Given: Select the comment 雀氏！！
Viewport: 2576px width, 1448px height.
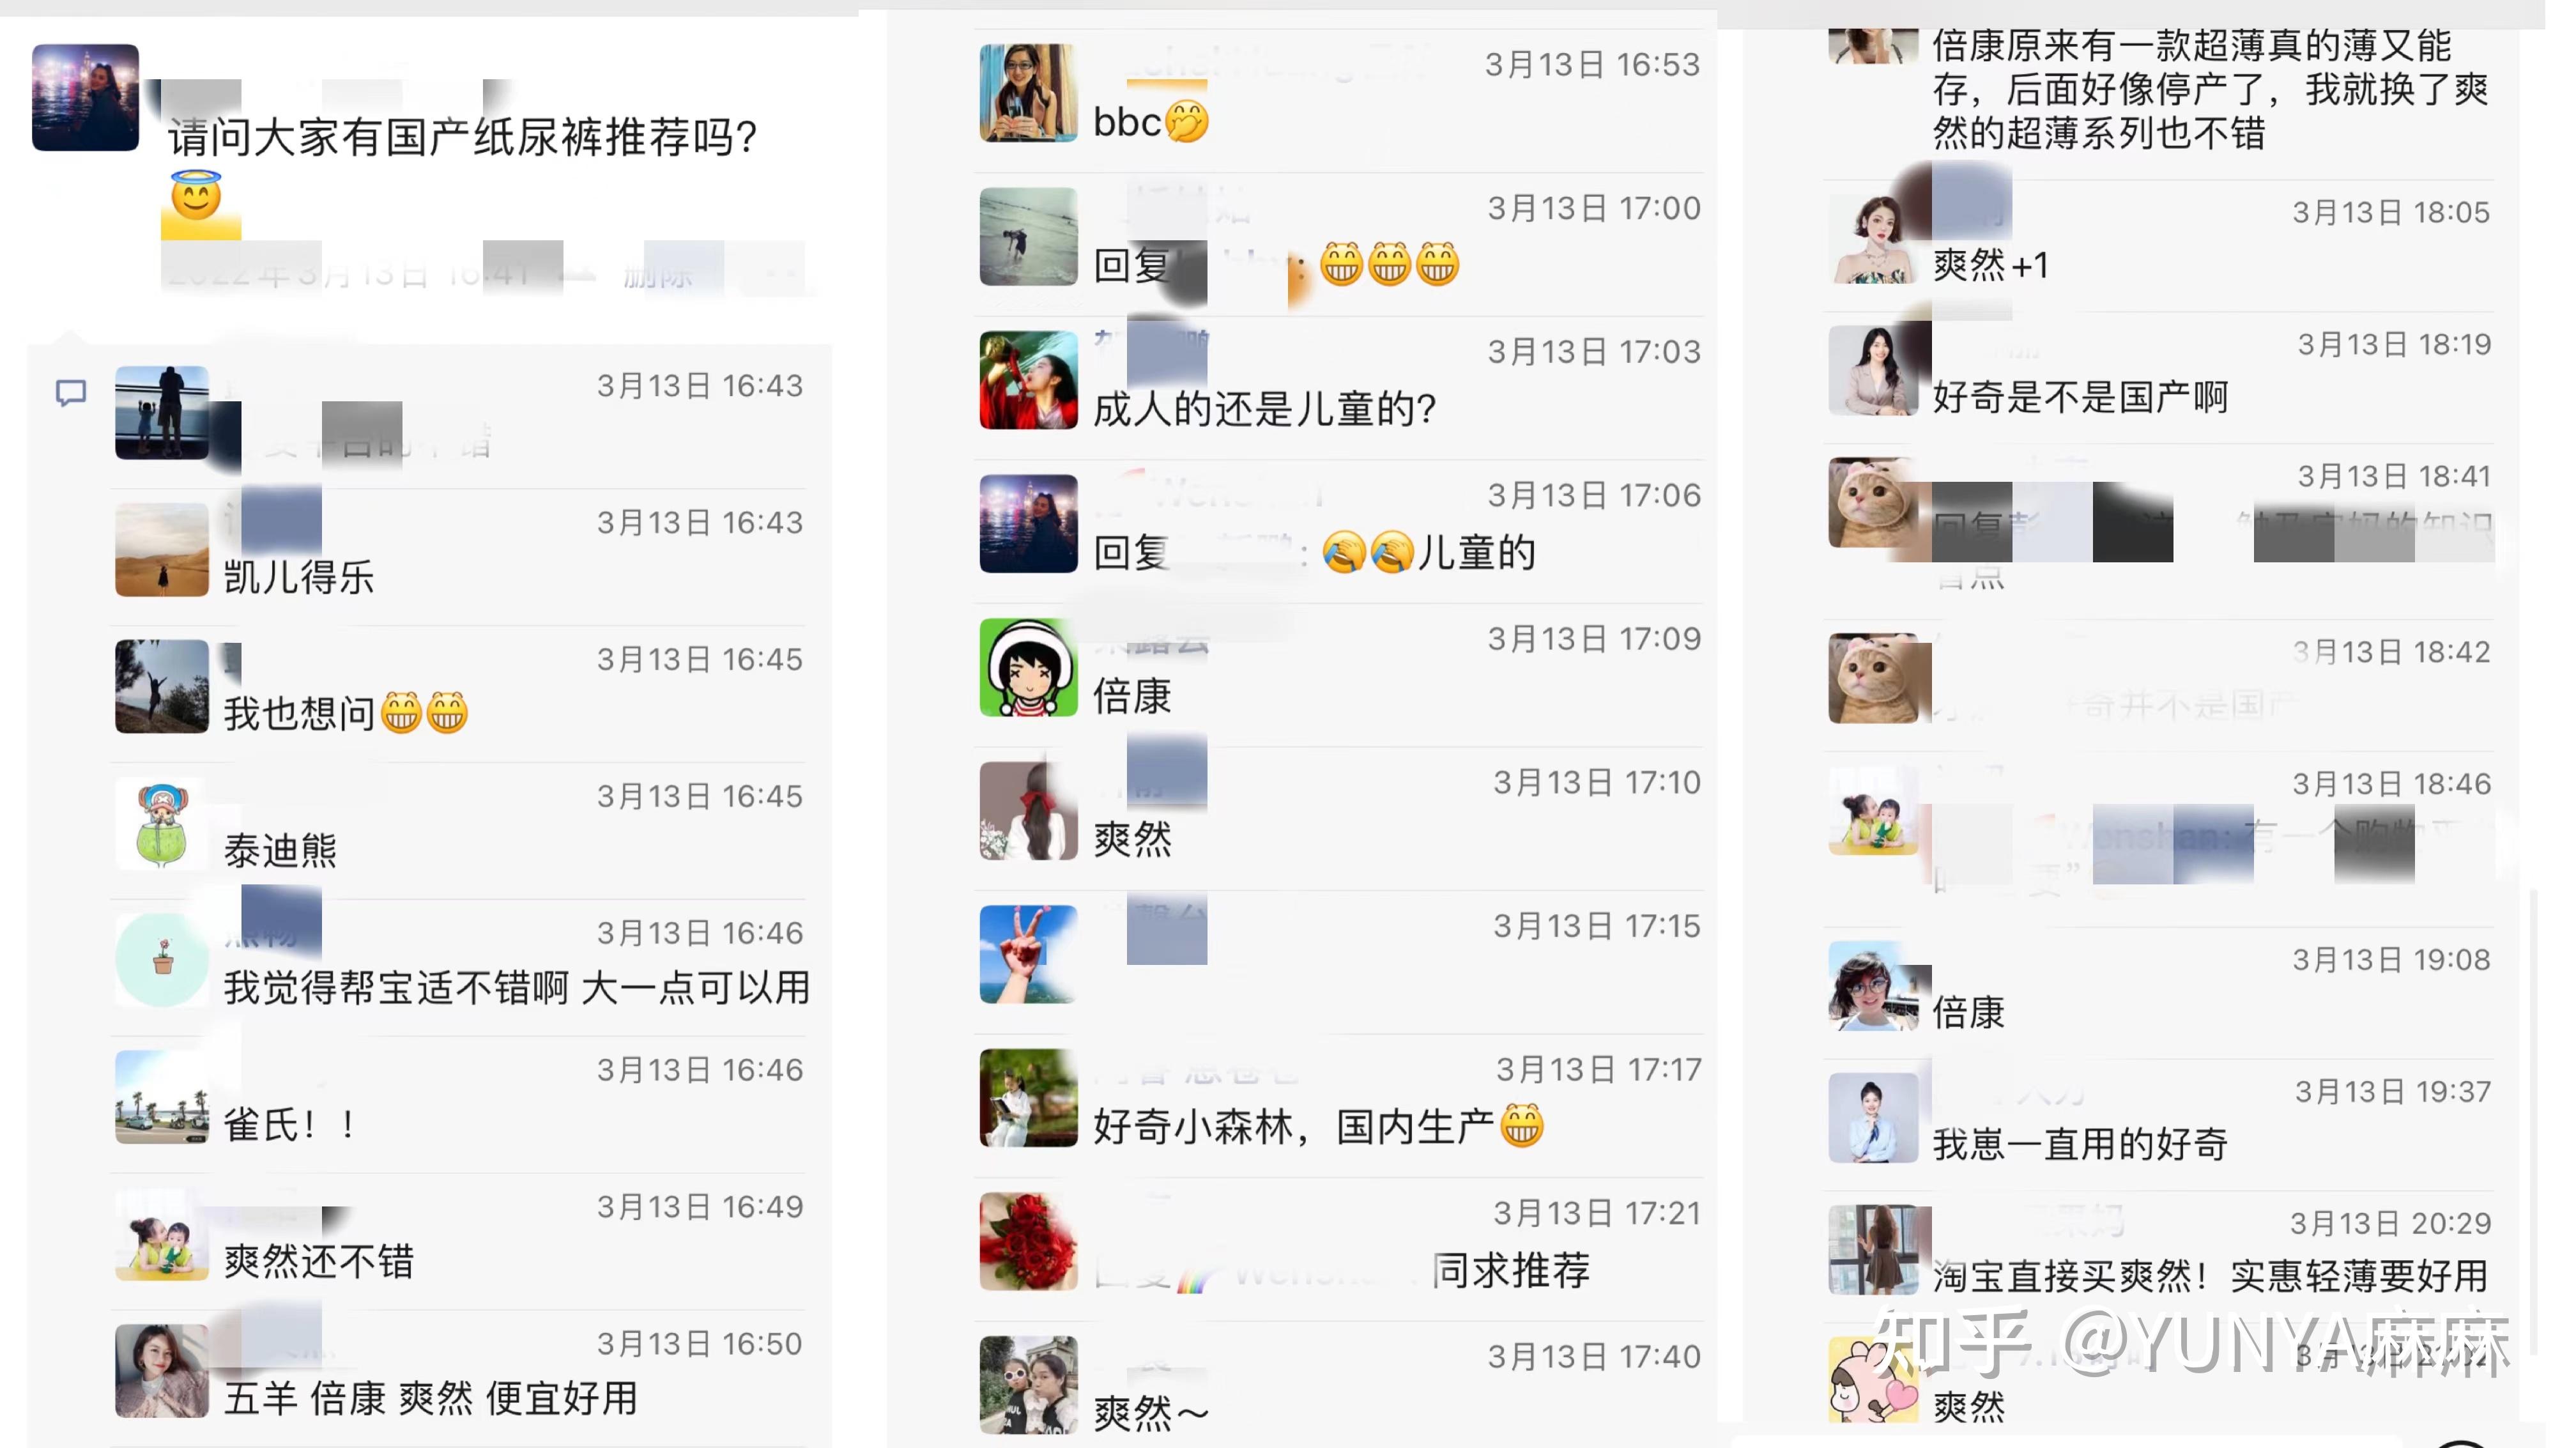Looking at the screenshot, I should tap(289, 1125).
